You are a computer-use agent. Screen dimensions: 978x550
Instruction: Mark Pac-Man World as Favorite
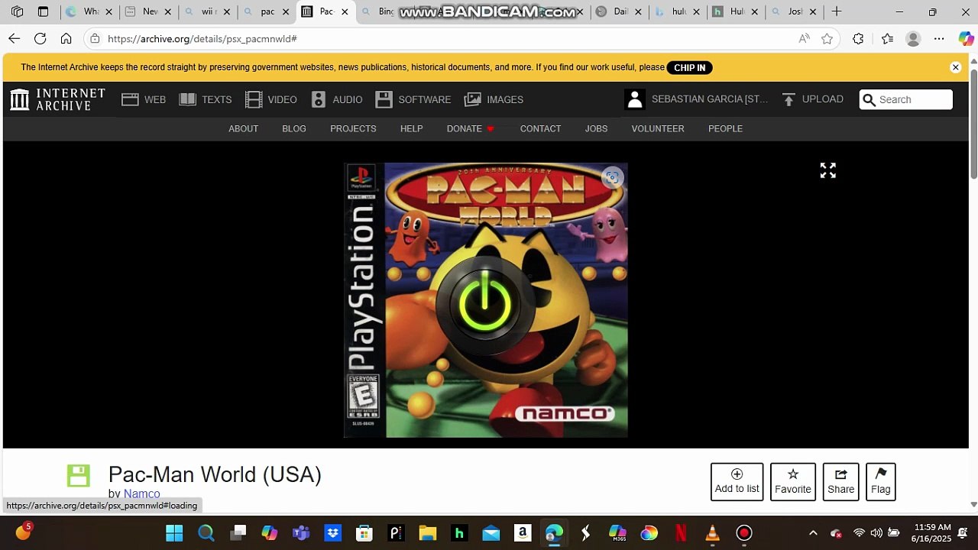(793, 482)
